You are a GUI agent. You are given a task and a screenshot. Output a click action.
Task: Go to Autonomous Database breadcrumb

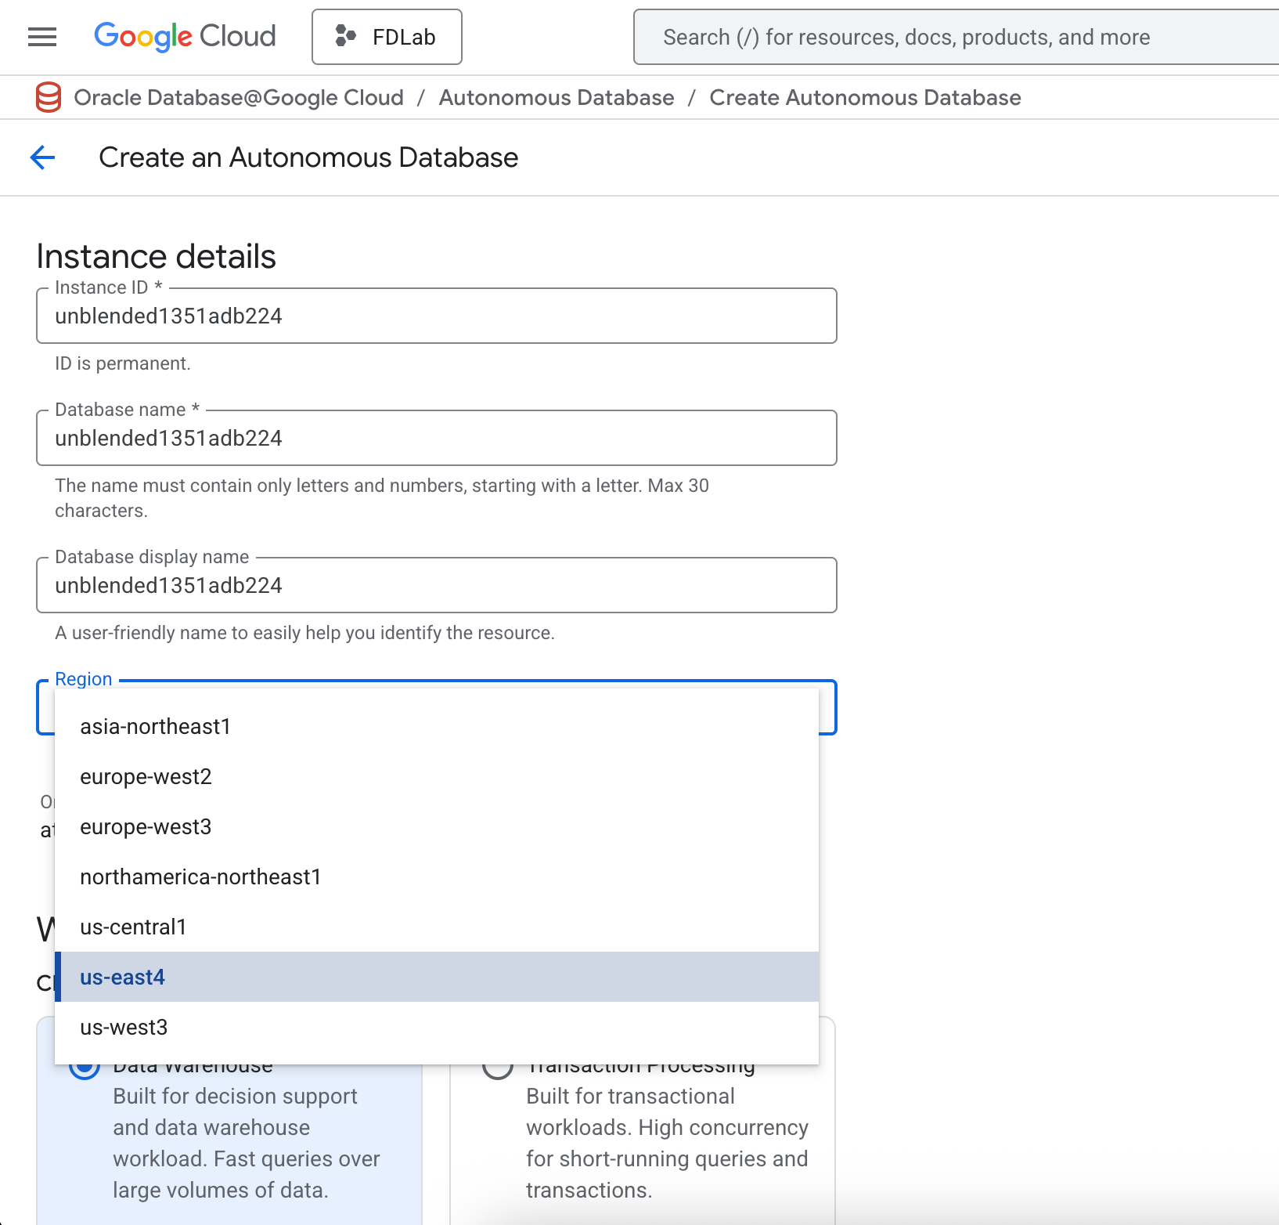pos(557,97)
